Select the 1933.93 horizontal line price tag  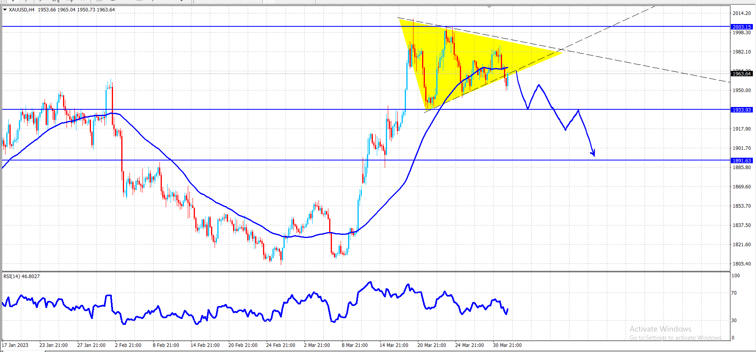click(742, 110)
